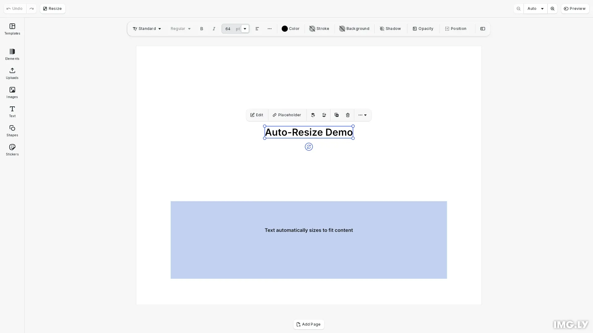Click the Resize button
This screenshot has width=593, height=333.
(x=53, y=8)
